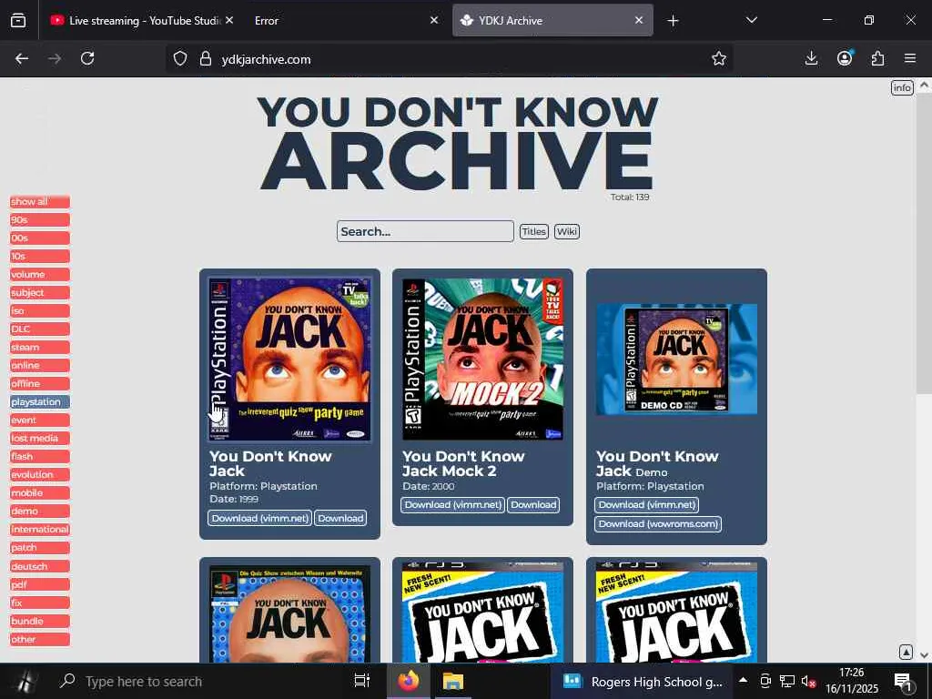Open the Wiki button
Image resolution: width=932 pixels, height=699 pixels.
[566, 231]
